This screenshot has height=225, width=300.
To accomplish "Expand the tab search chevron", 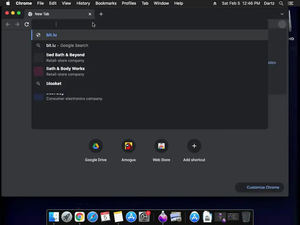I will pos(282,14).
